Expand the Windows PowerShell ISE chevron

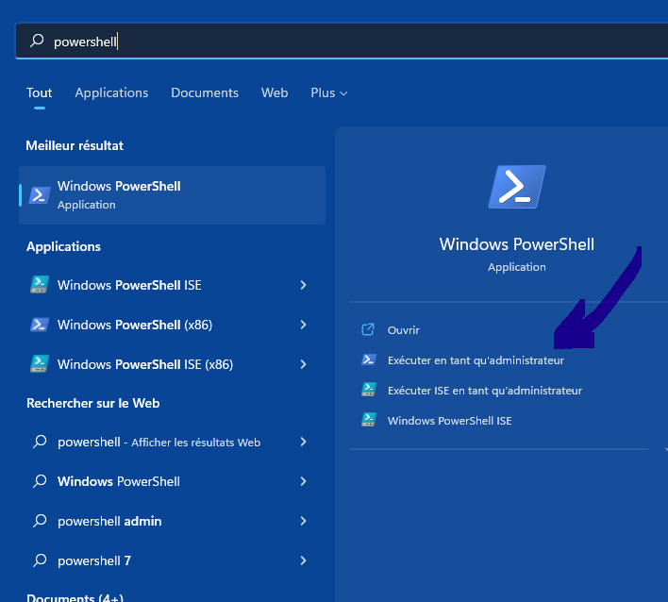click(303, 285)
